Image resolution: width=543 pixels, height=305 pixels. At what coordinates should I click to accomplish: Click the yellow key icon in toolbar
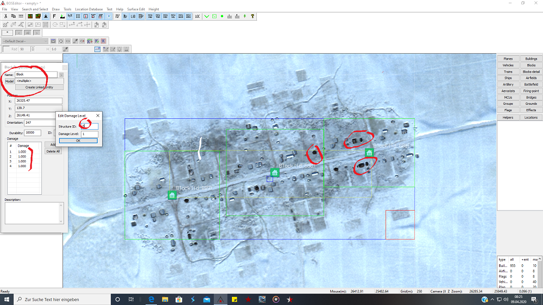click(252, 16)
